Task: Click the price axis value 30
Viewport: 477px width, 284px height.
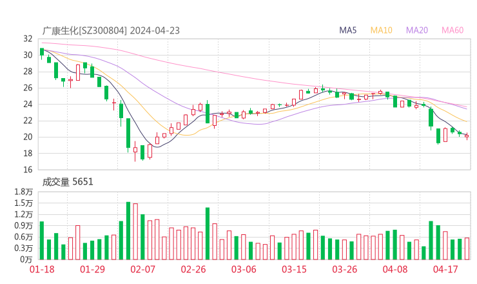Action: pos(28,55)
